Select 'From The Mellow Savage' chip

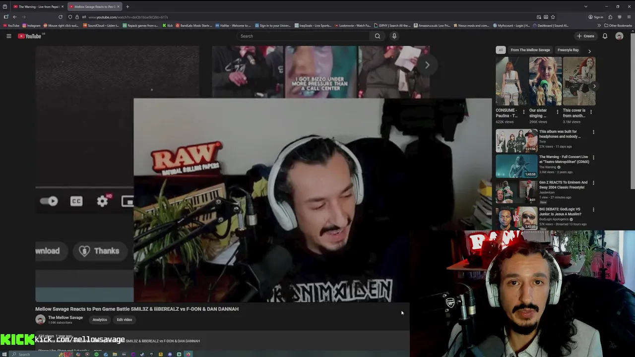(530, 50)
